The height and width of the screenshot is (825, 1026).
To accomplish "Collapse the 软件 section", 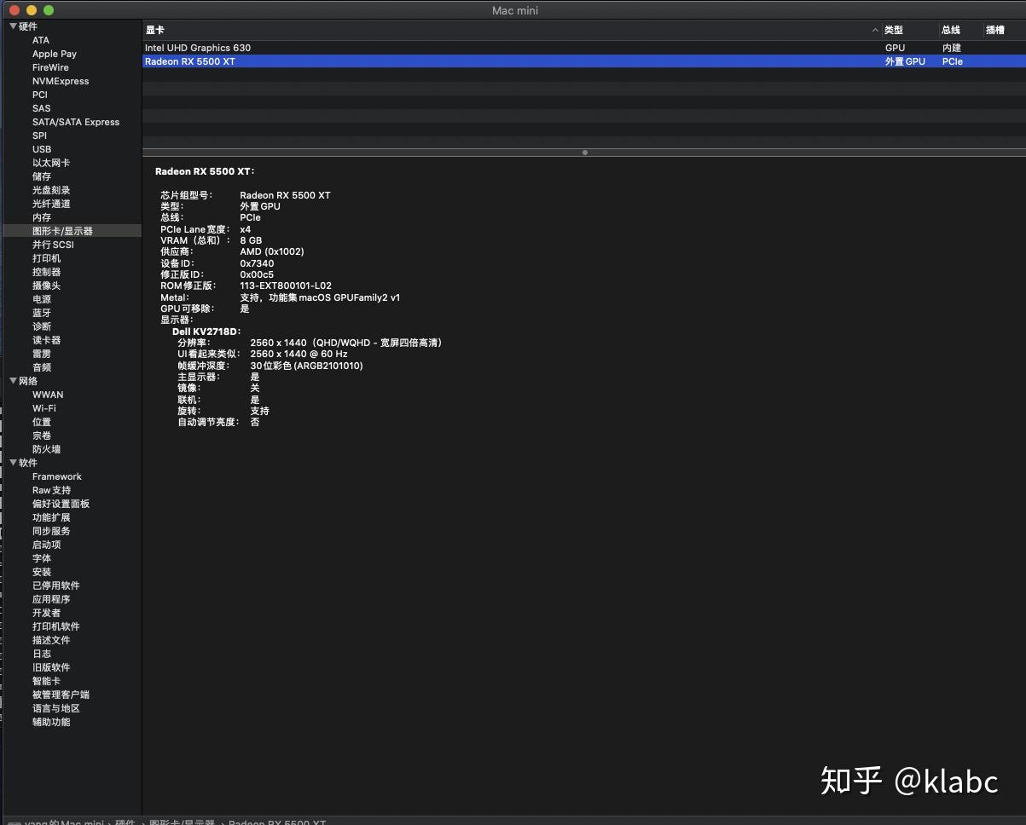I will 13,463.
